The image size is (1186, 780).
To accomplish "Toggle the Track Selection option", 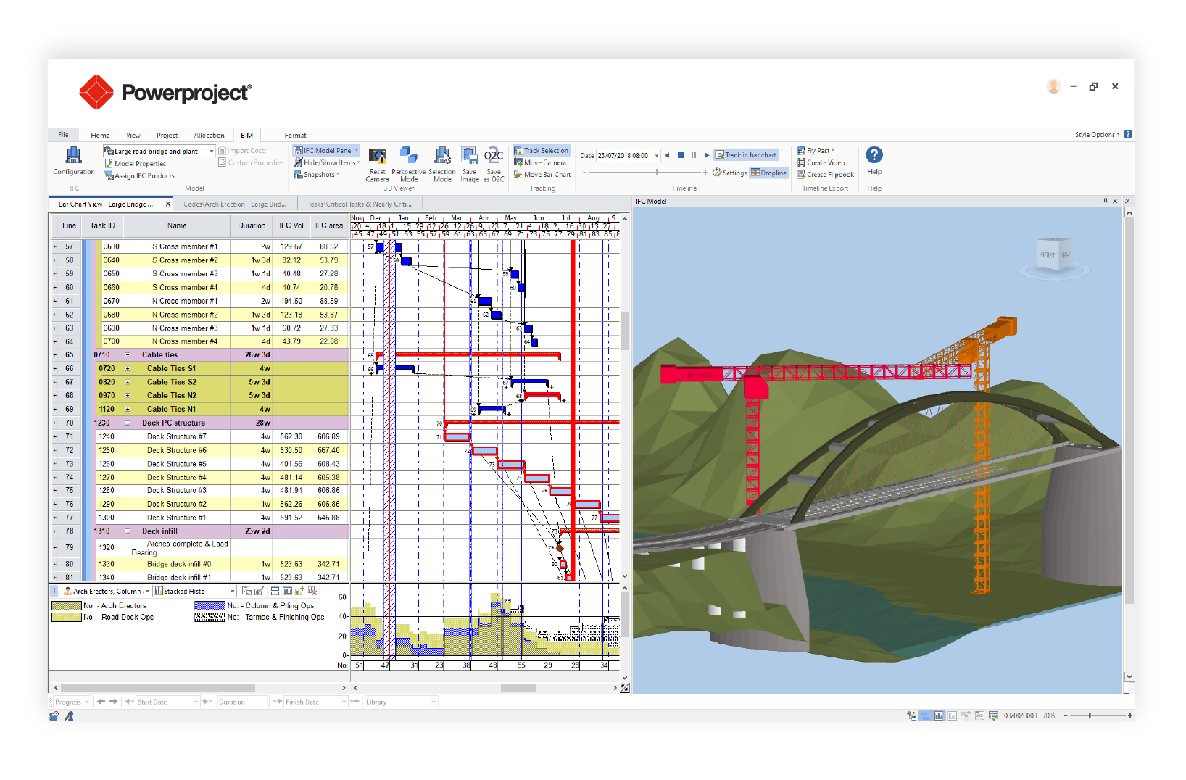I will 542,151.
